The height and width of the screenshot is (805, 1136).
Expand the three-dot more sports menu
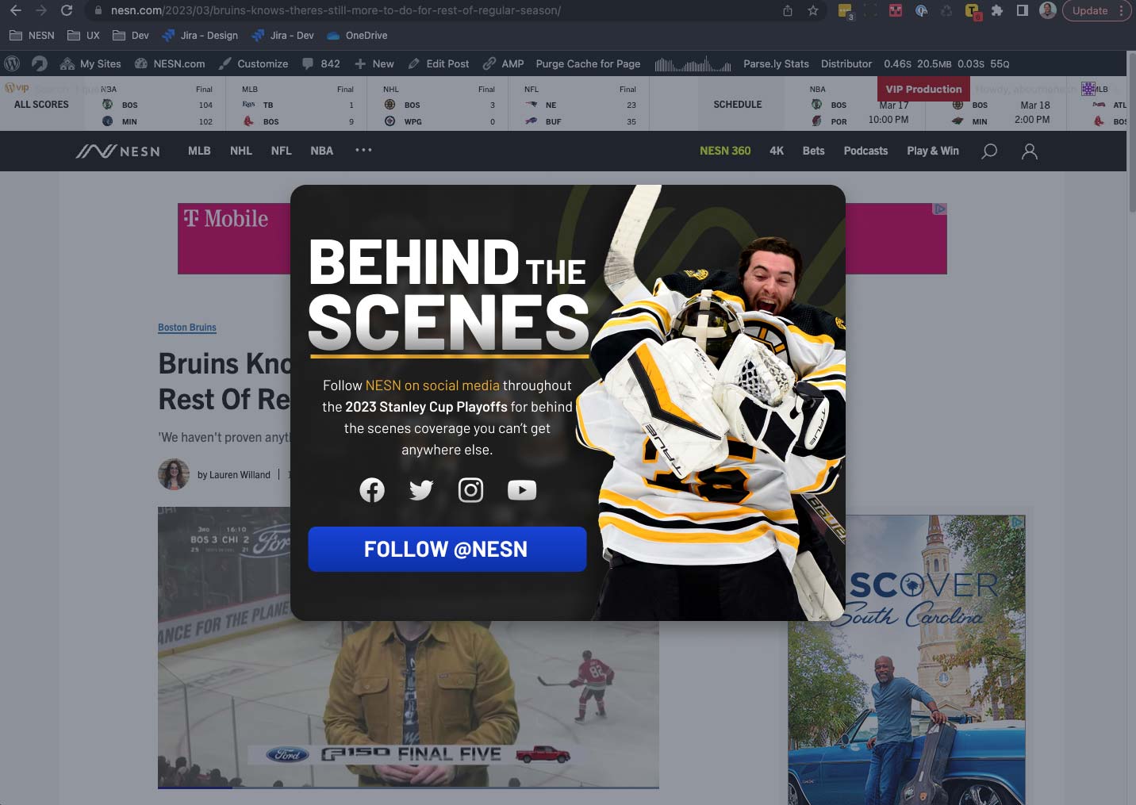click(363, 150)
